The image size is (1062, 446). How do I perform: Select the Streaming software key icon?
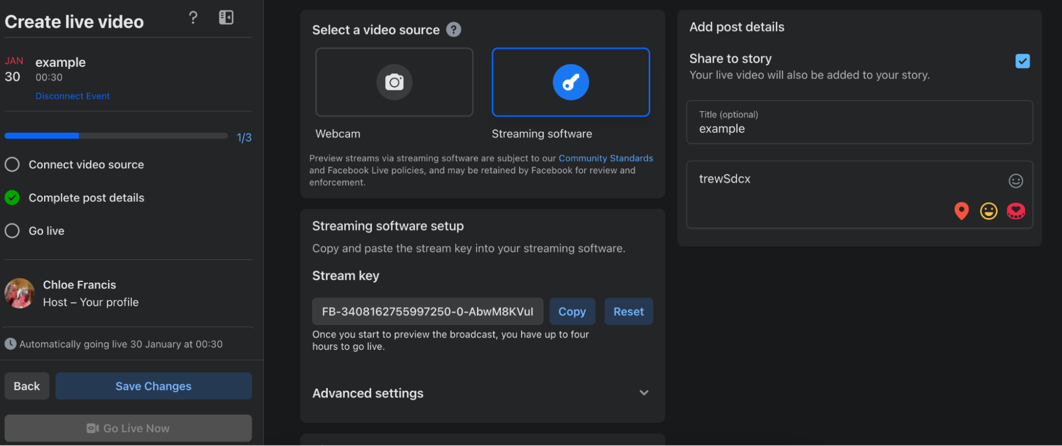571,82
